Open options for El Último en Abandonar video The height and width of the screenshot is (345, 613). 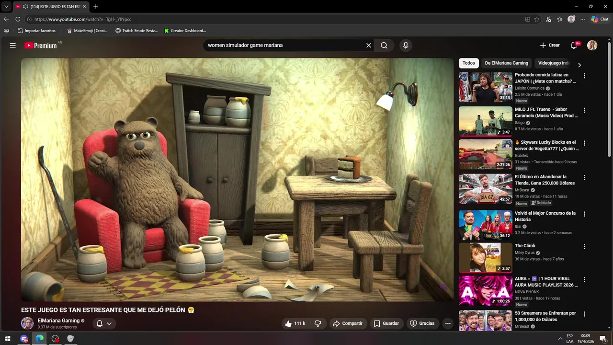pos(584,178)
